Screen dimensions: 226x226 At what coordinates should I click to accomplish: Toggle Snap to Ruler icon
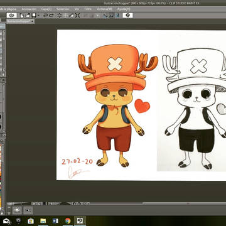(x=105, y=16)
